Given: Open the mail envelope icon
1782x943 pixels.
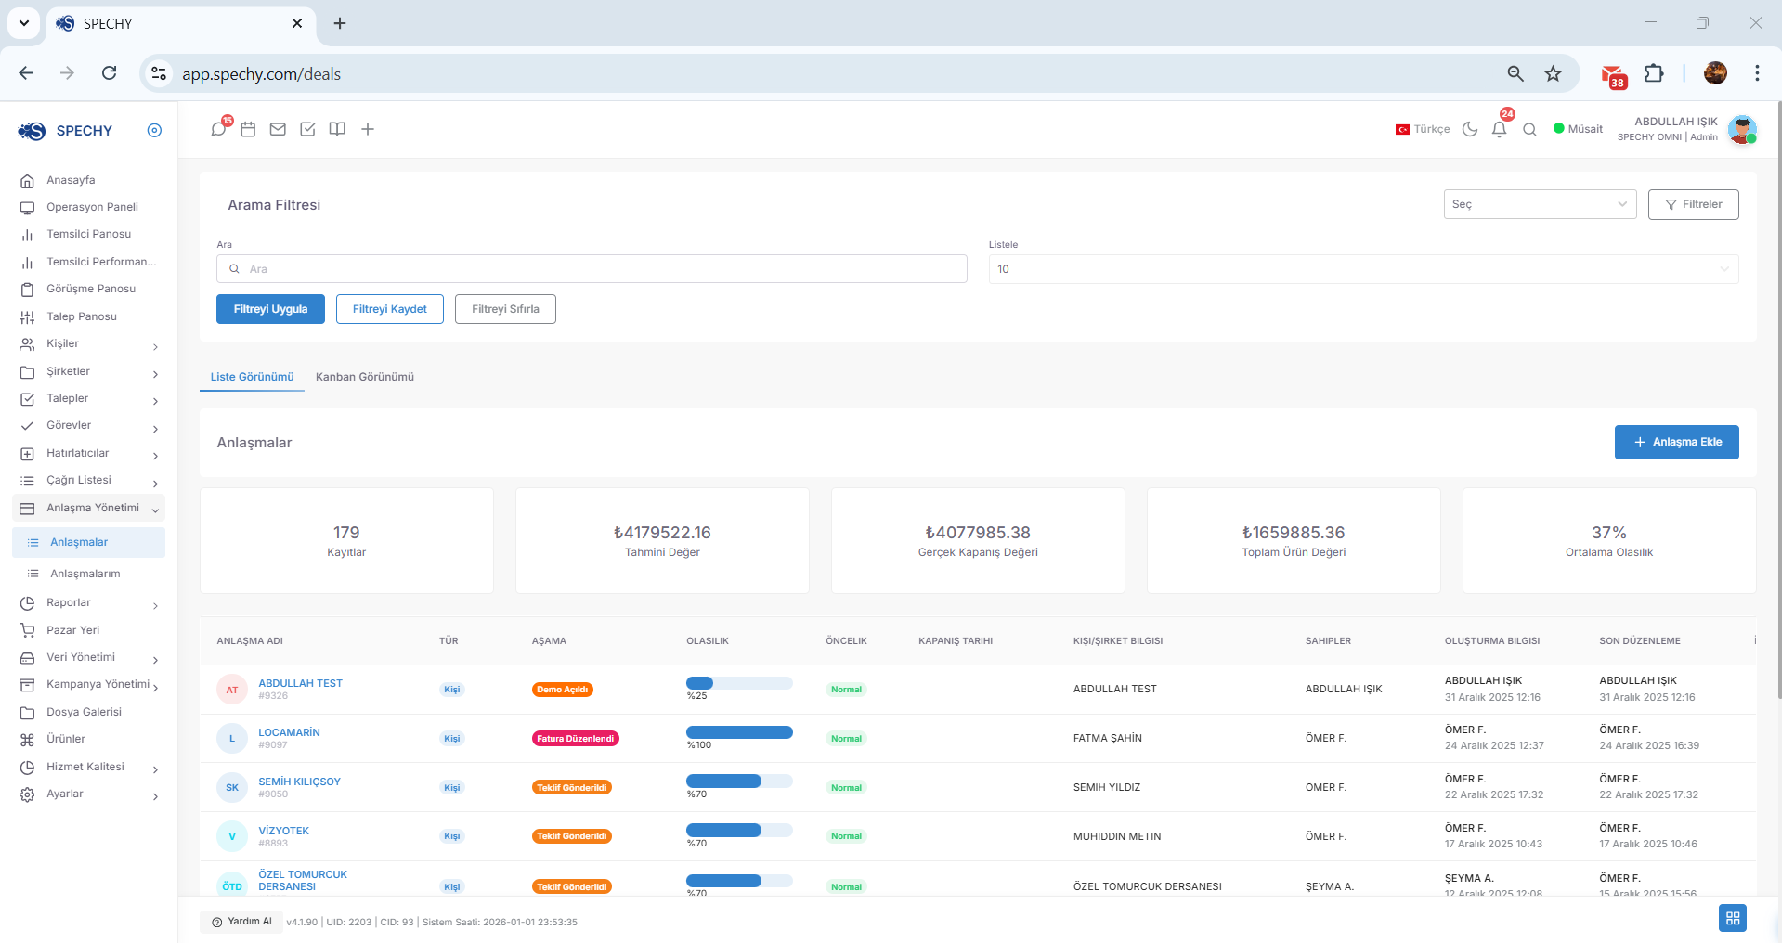Looking at the screenshot, I should coord(278,129).
